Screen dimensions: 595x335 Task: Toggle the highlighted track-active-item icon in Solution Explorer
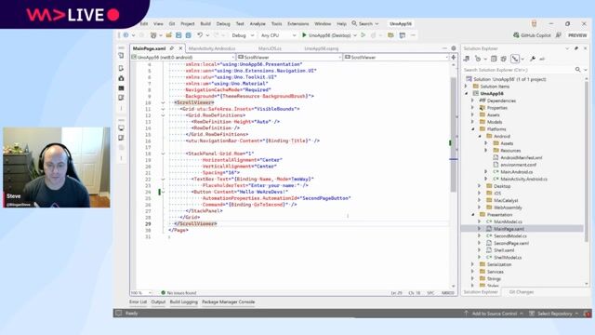(515, 59)
